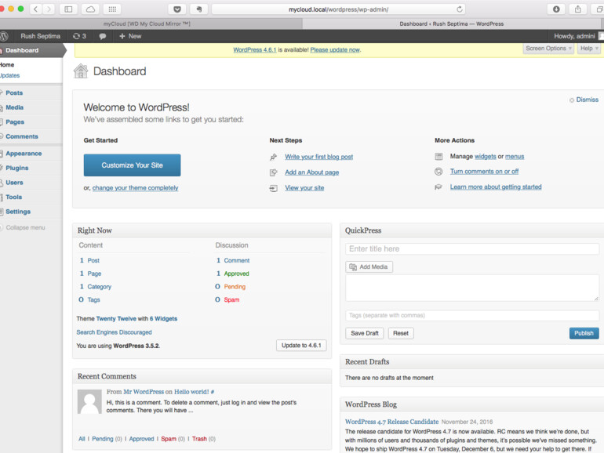This screenshot has height=453, width=604.
Task: Go back with Safari's back arrow
Action: 35,9
